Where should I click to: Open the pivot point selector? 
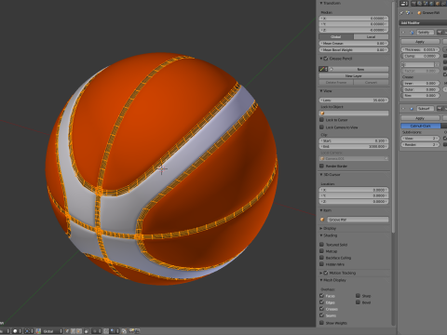[29, 331]
